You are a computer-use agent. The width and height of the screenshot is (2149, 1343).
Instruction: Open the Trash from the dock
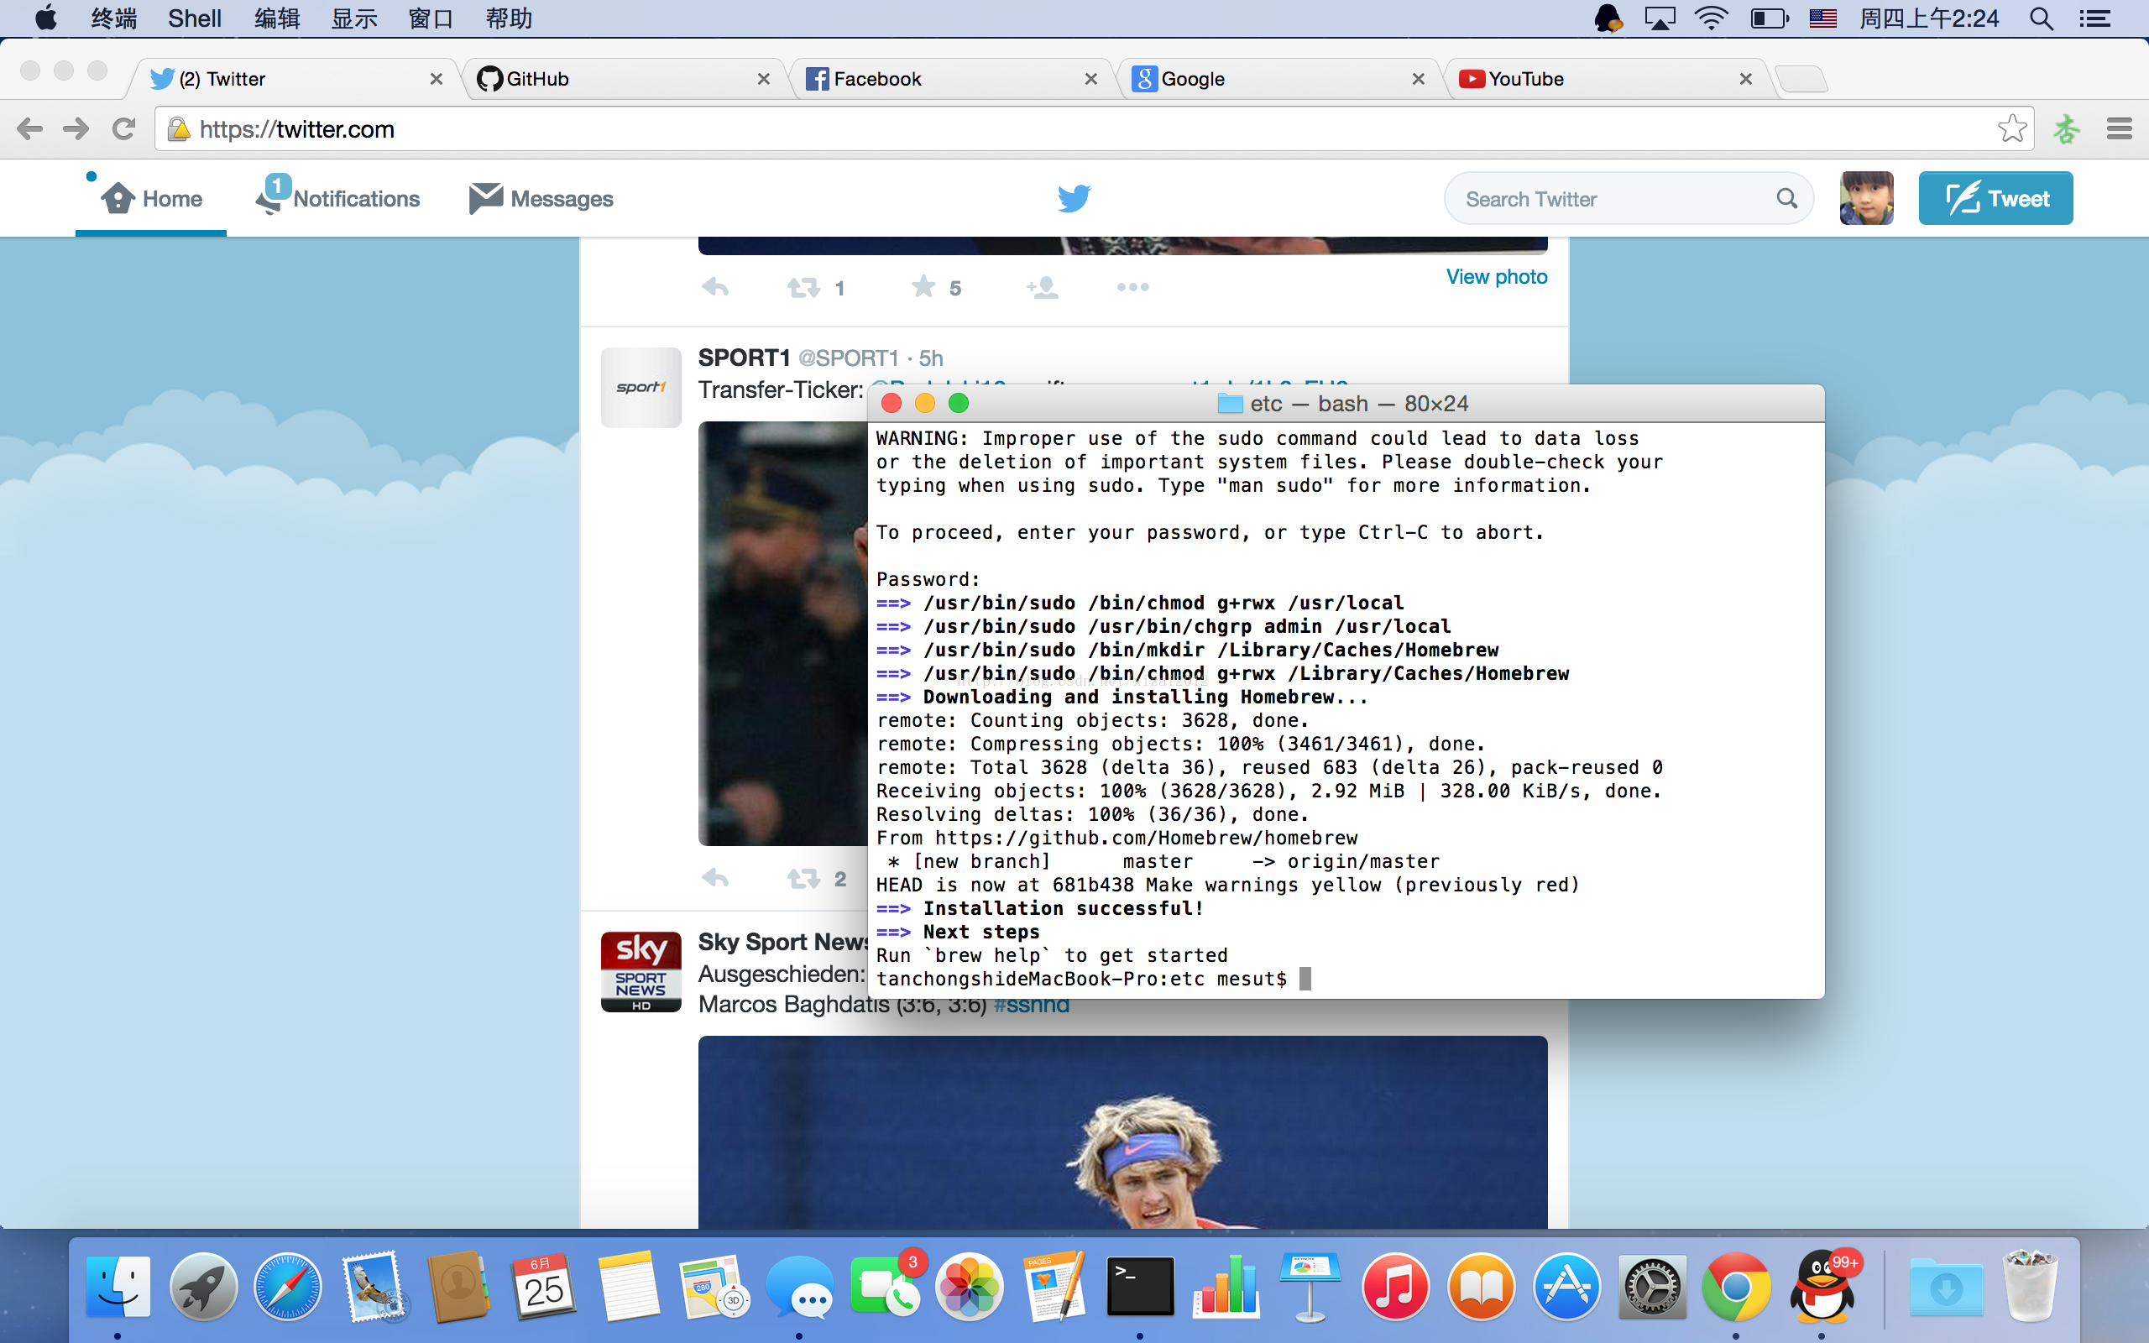click(x=2029, y=1286)
